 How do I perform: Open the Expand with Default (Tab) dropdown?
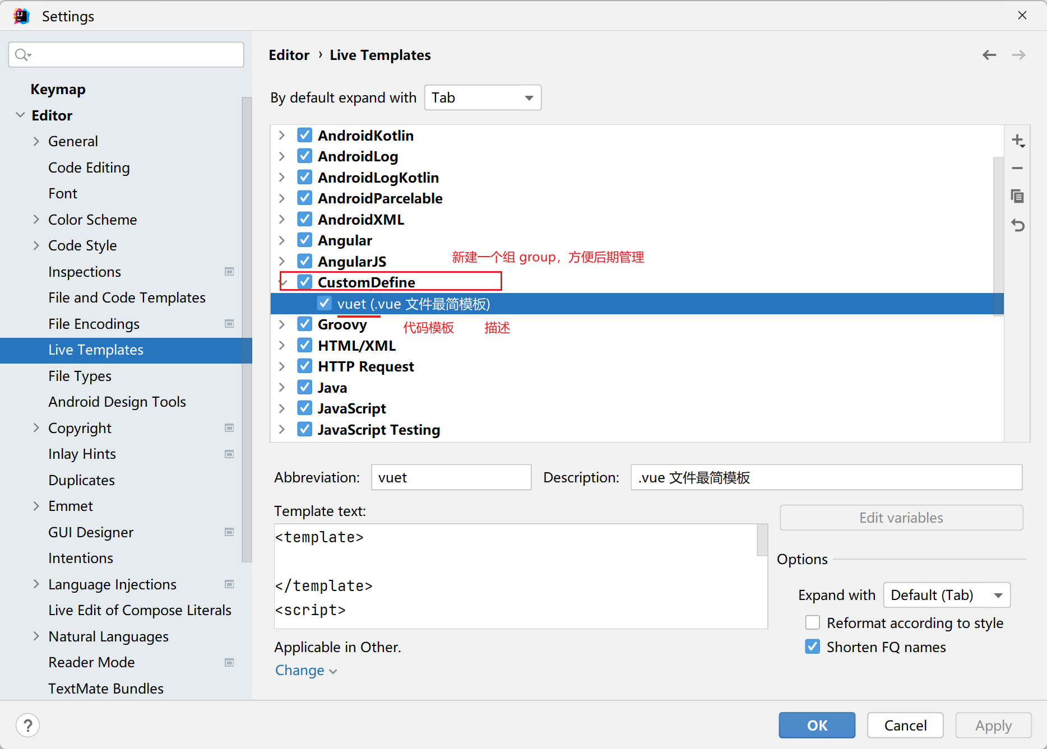coord(946,595)
